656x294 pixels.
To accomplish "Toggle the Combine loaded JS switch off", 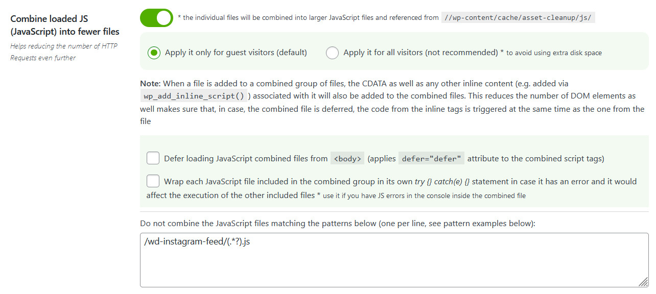I will [x=156, y=18].
